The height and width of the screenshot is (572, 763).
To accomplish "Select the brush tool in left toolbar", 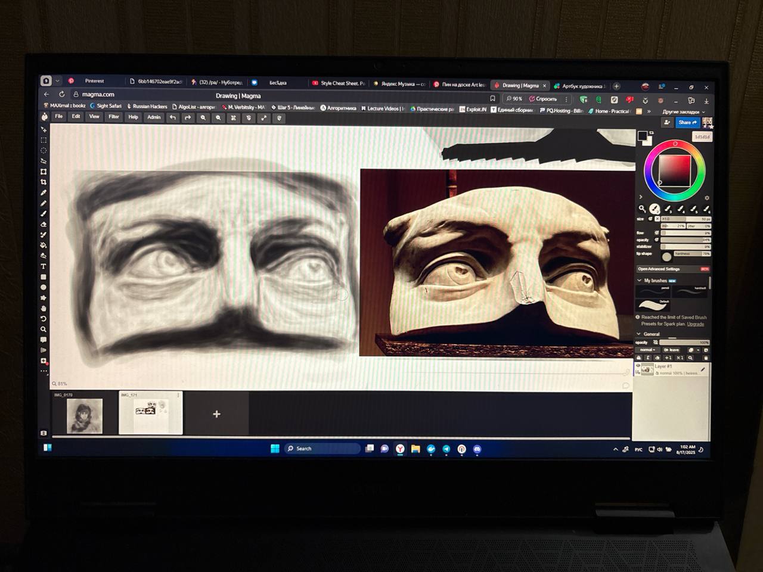I will pos(44,213).
